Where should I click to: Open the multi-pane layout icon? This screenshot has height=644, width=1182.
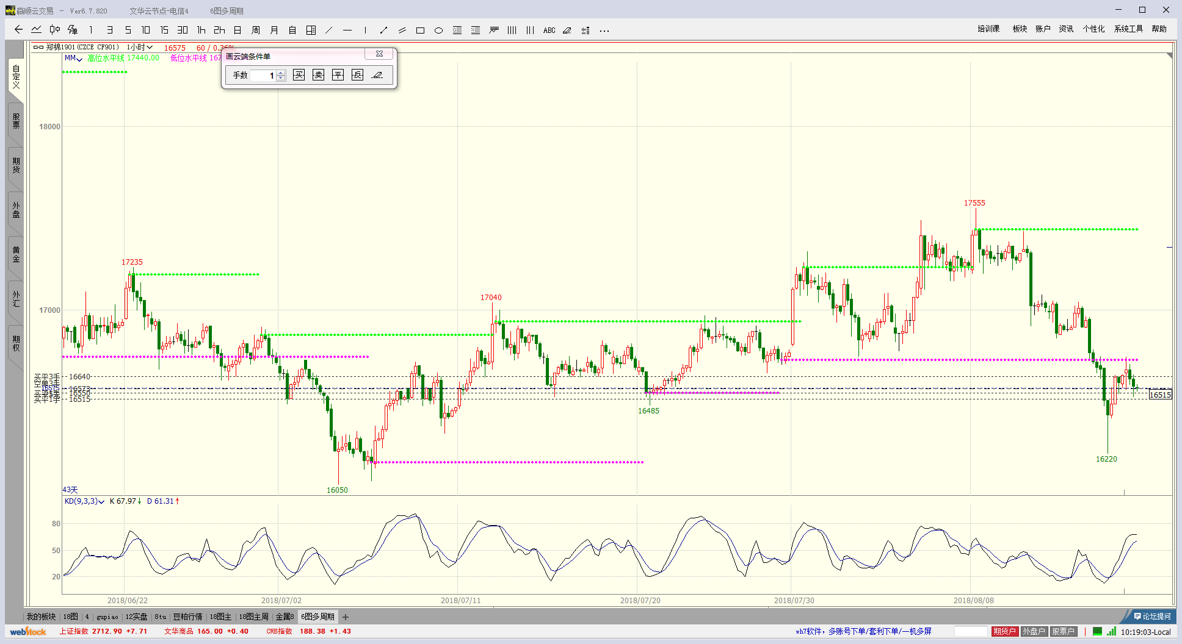[x=311, y=29]
